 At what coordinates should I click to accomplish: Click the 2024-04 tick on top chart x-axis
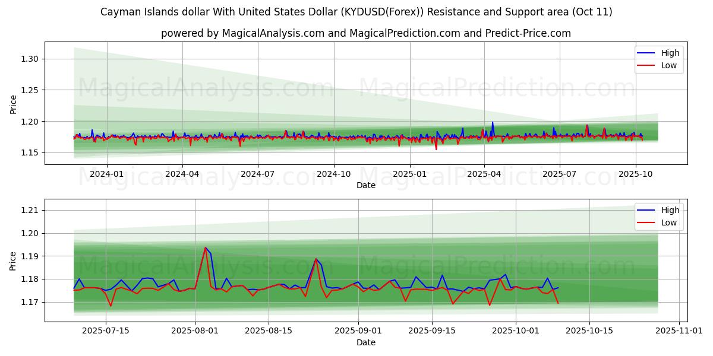click(x=182, y=174)
